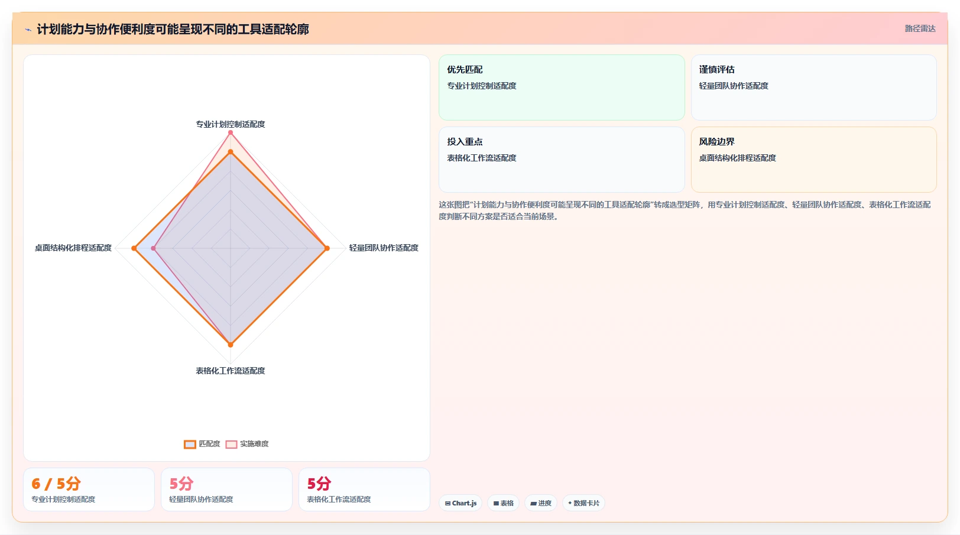Click the Chart.js tag chip
Screen dimensions: 960x535
point(460,503)
